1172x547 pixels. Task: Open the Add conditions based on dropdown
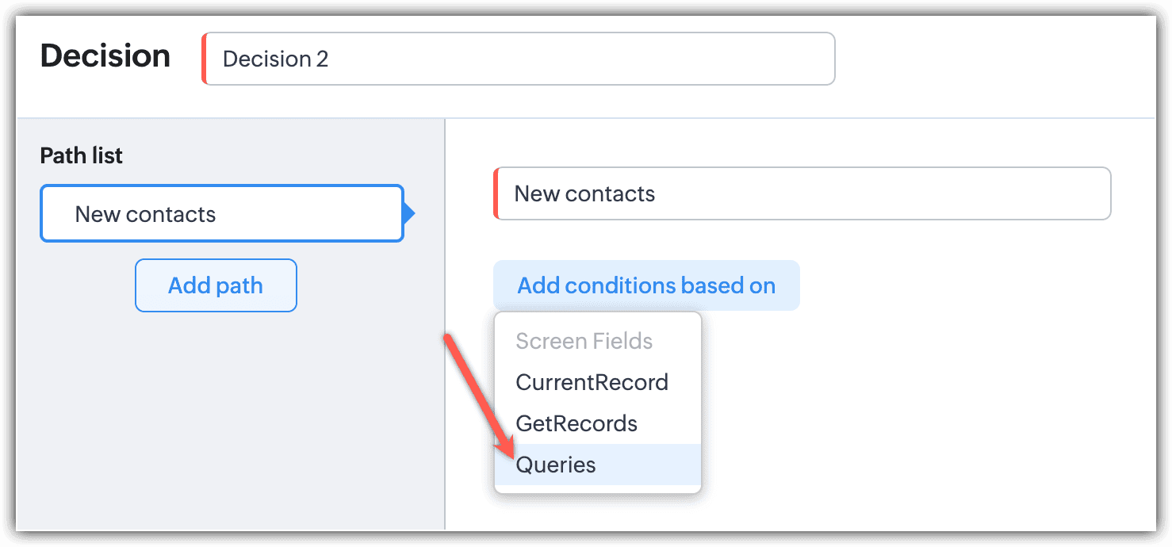(646, 285)
